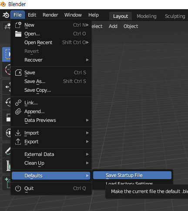Expand the Defaults submenu arrow
The image size is (188, 211).
87,176
